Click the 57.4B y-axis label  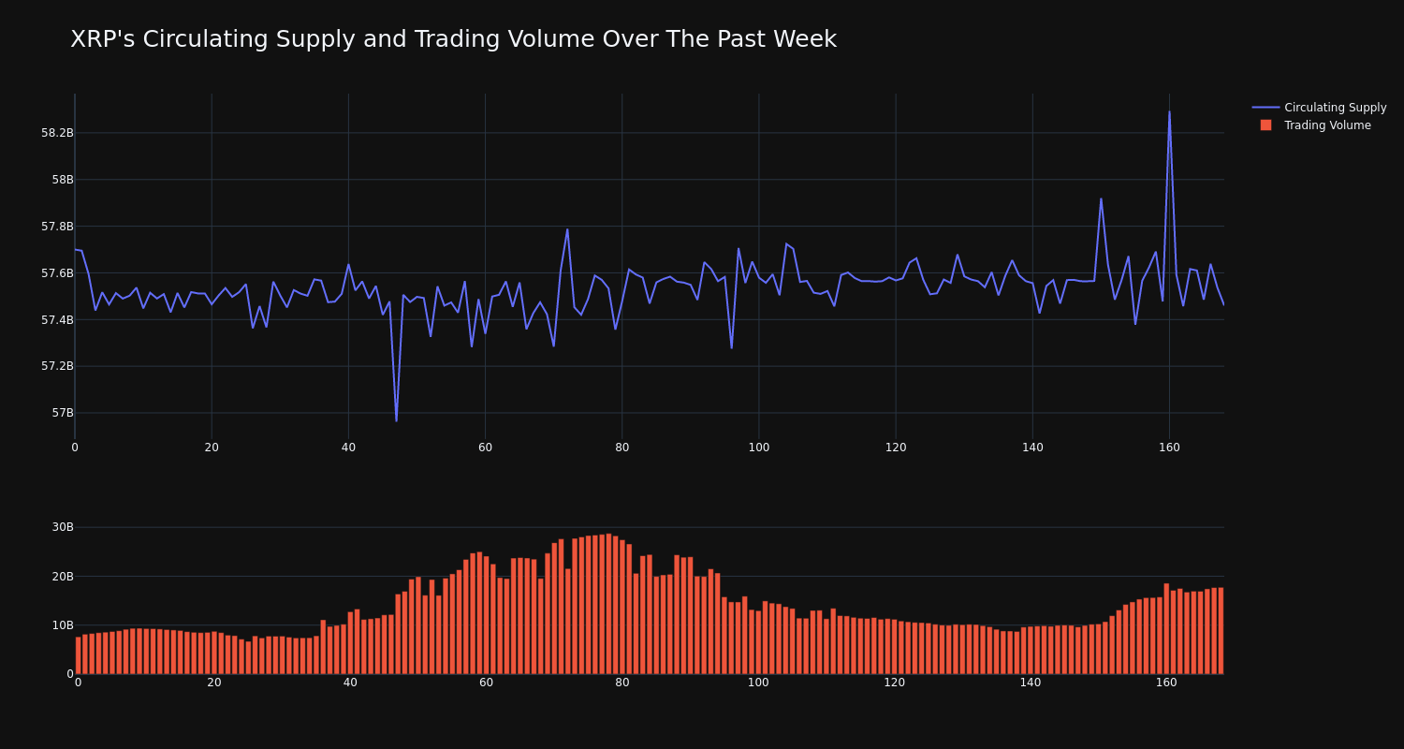(x=57, y=320)
